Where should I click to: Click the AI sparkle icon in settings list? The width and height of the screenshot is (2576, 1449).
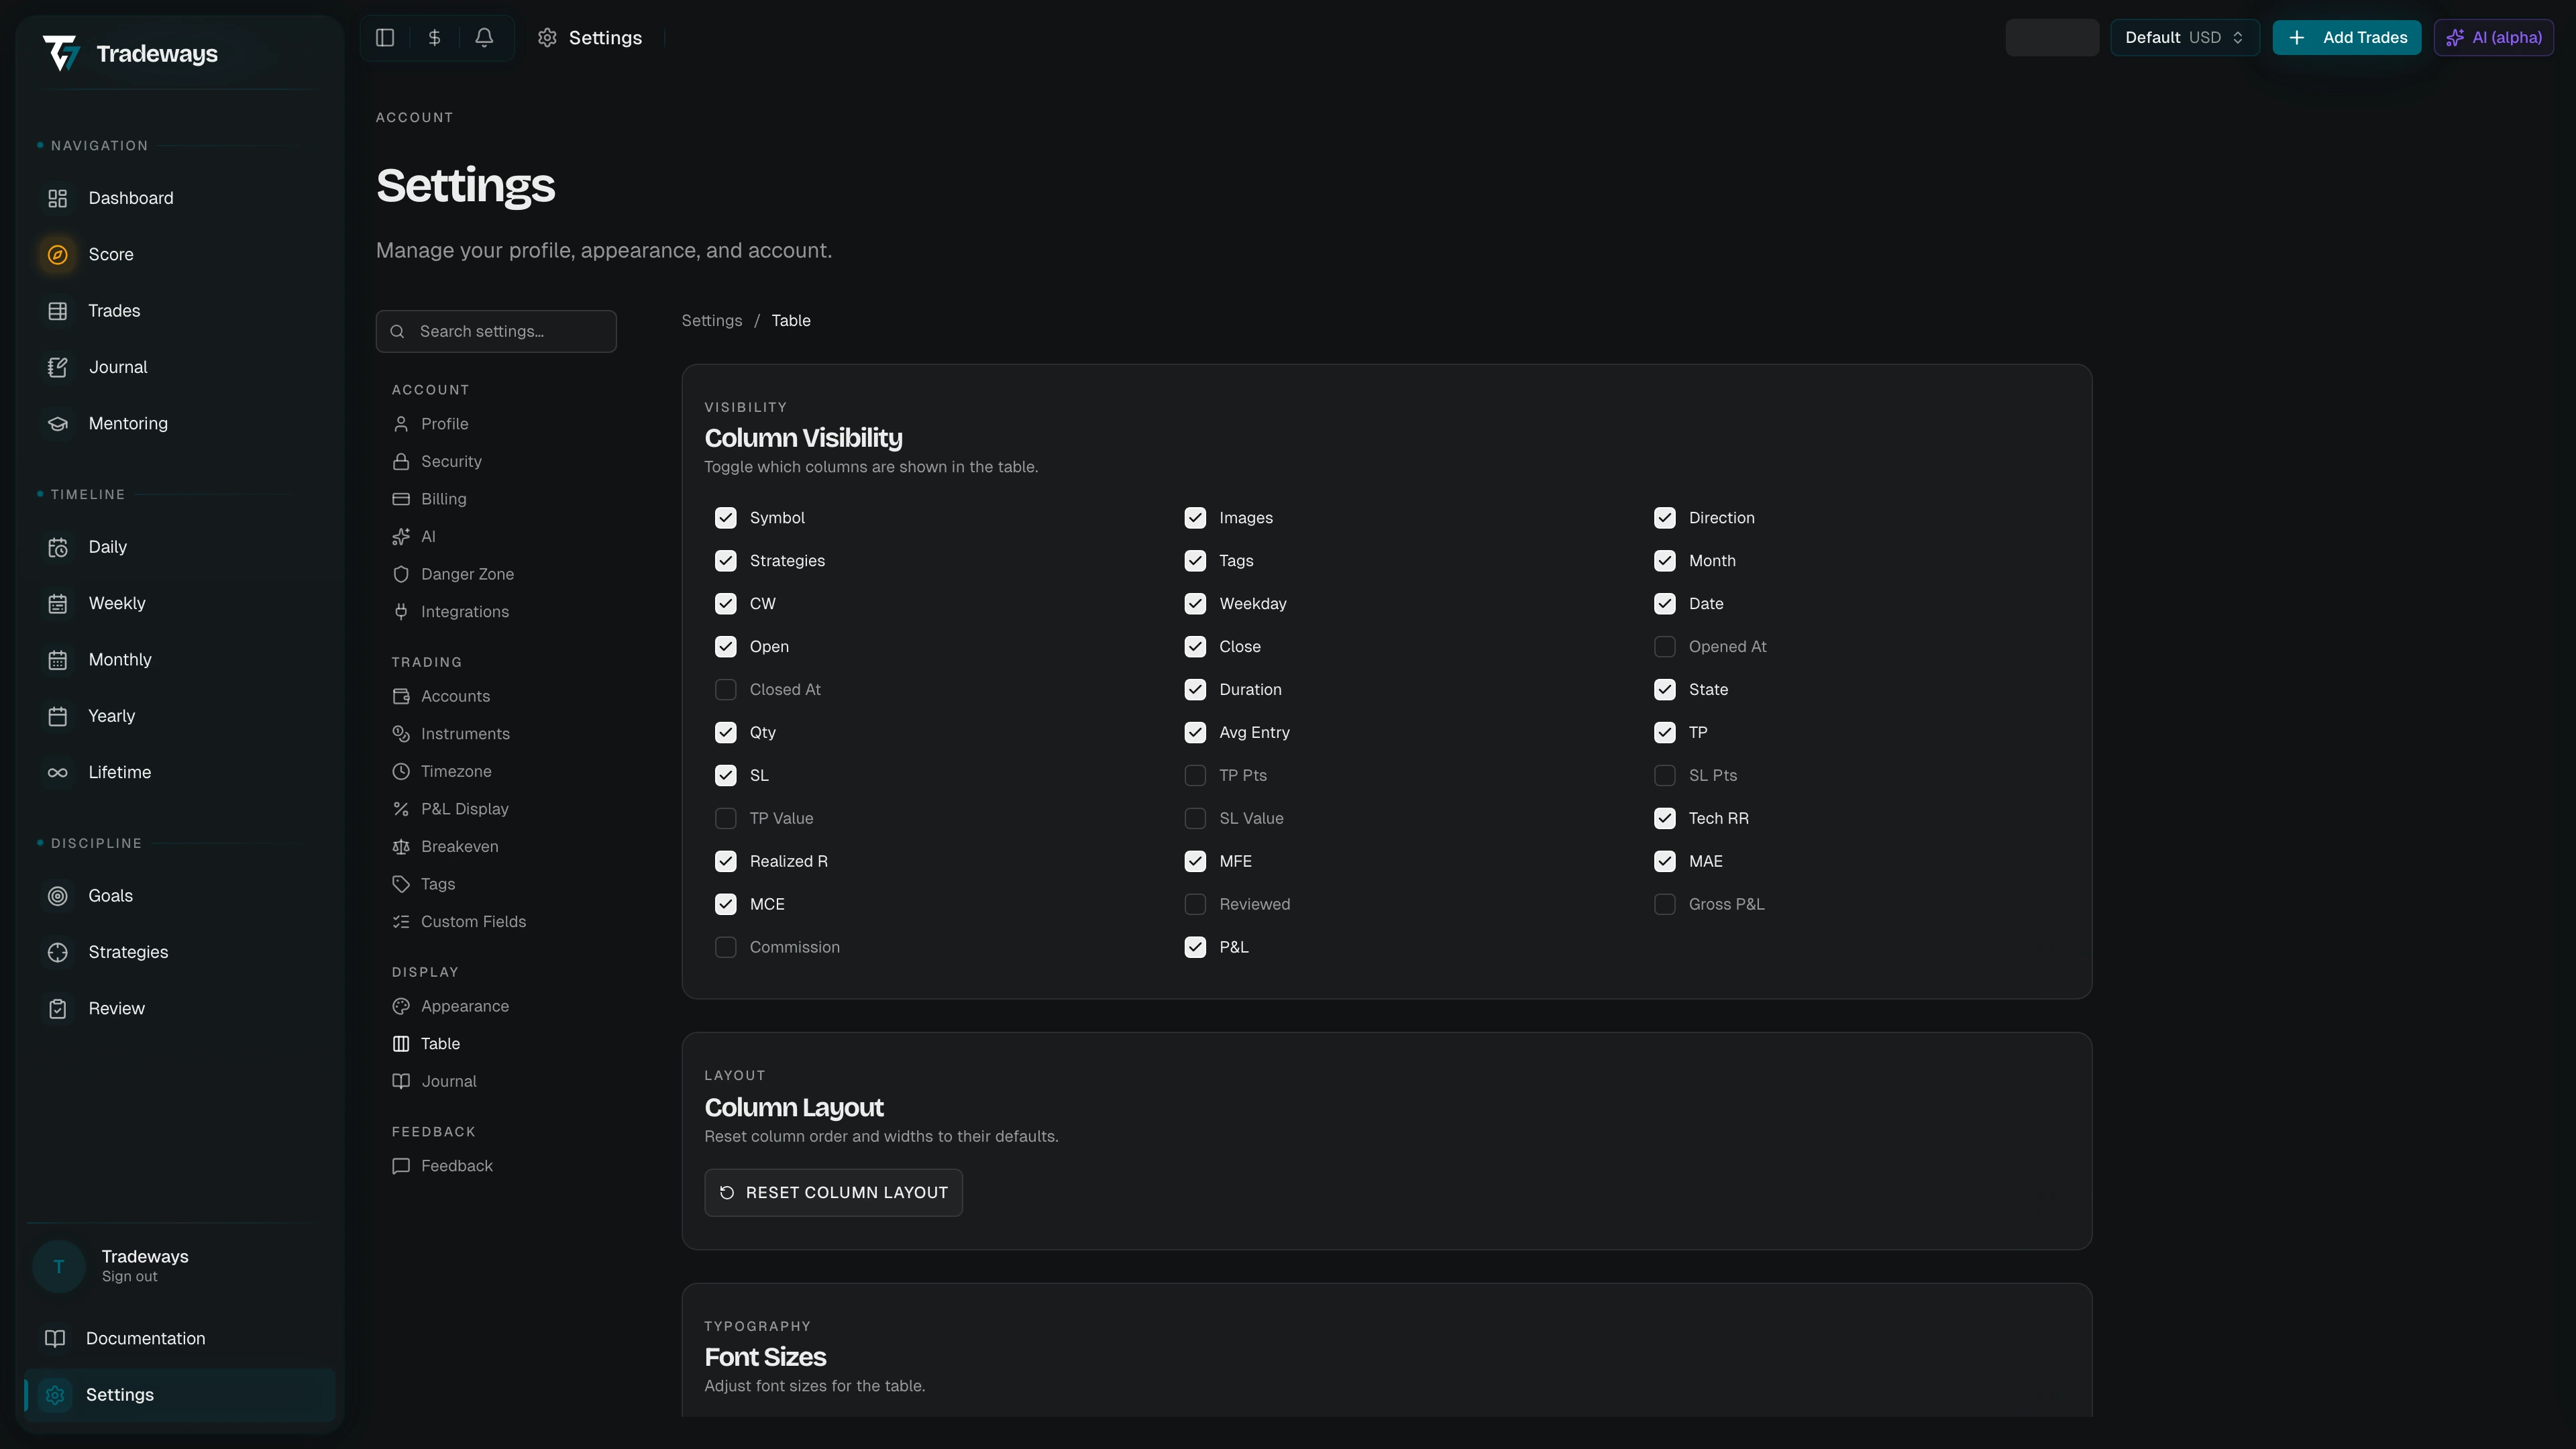(401, 537)
